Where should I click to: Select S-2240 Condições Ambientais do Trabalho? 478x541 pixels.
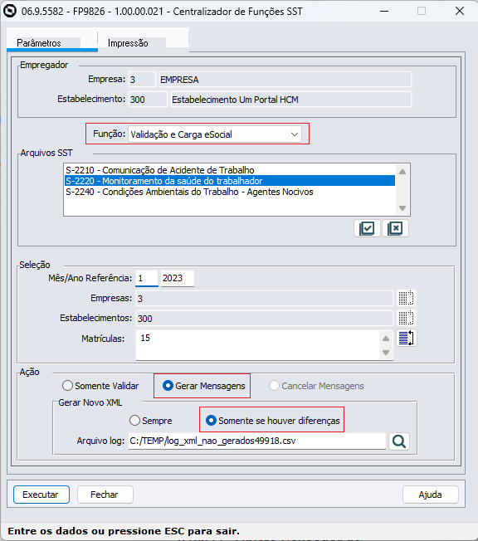[230, 192]
